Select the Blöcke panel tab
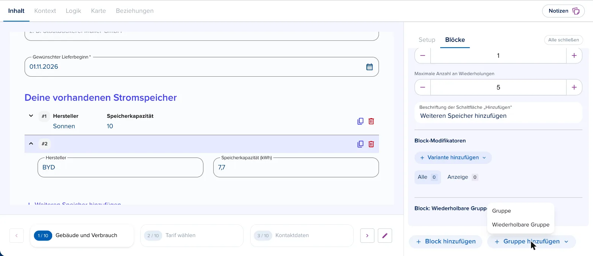The image size is (593, 256). coord(455,40)
